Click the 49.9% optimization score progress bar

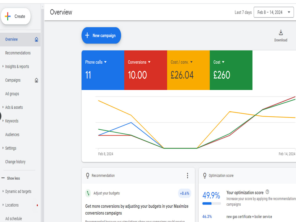(x=212, y=203)
